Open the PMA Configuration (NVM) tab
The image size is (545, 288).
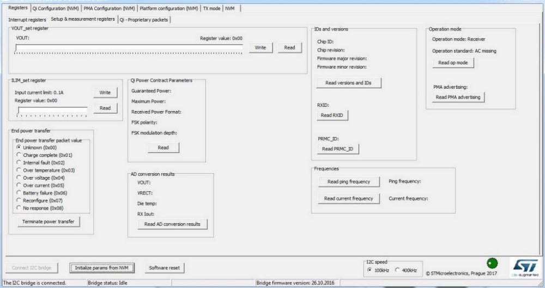click(109, 8)
